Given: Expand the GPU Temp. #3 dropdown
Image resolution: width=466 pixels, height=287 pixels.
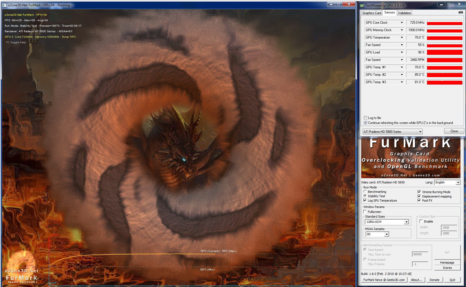Looking at the screenshot, I should click(x=402, y=82).
